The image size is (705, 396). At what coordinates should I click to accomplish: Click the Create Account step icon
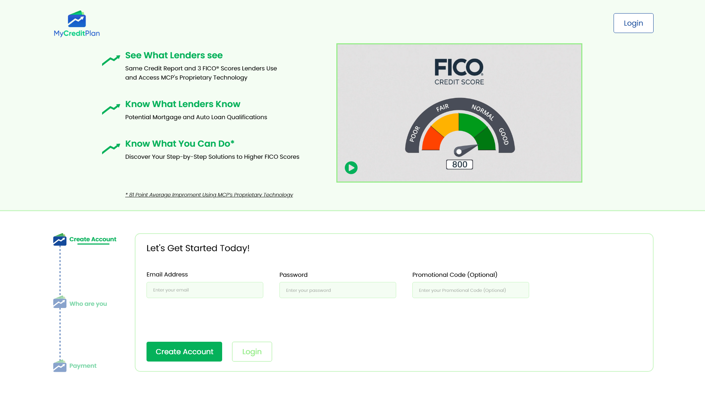59,239
